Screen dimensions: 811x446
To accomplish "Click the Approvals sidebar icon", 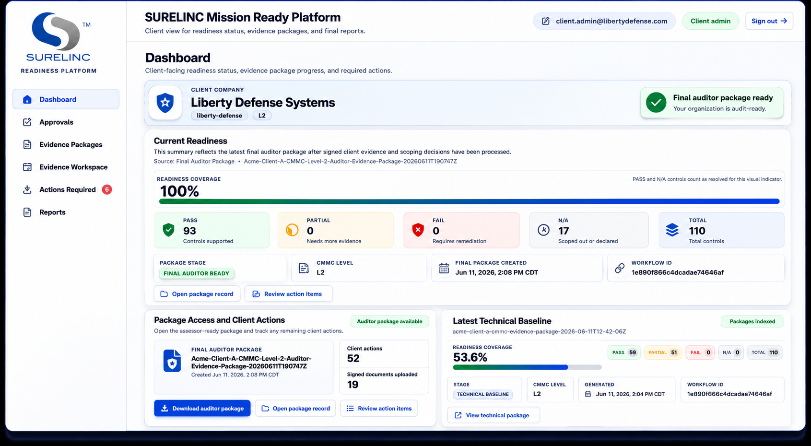I will 27,122.
